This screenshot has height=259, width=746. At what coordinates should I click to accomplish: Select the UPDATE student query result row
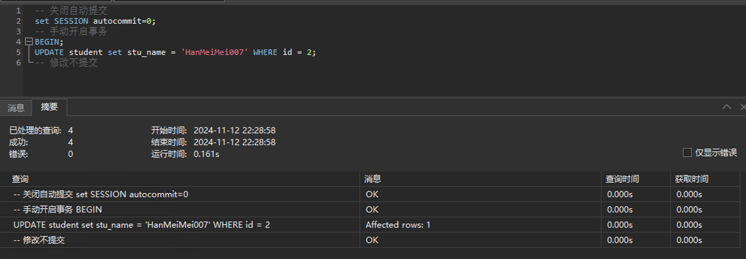click(142, 225)
